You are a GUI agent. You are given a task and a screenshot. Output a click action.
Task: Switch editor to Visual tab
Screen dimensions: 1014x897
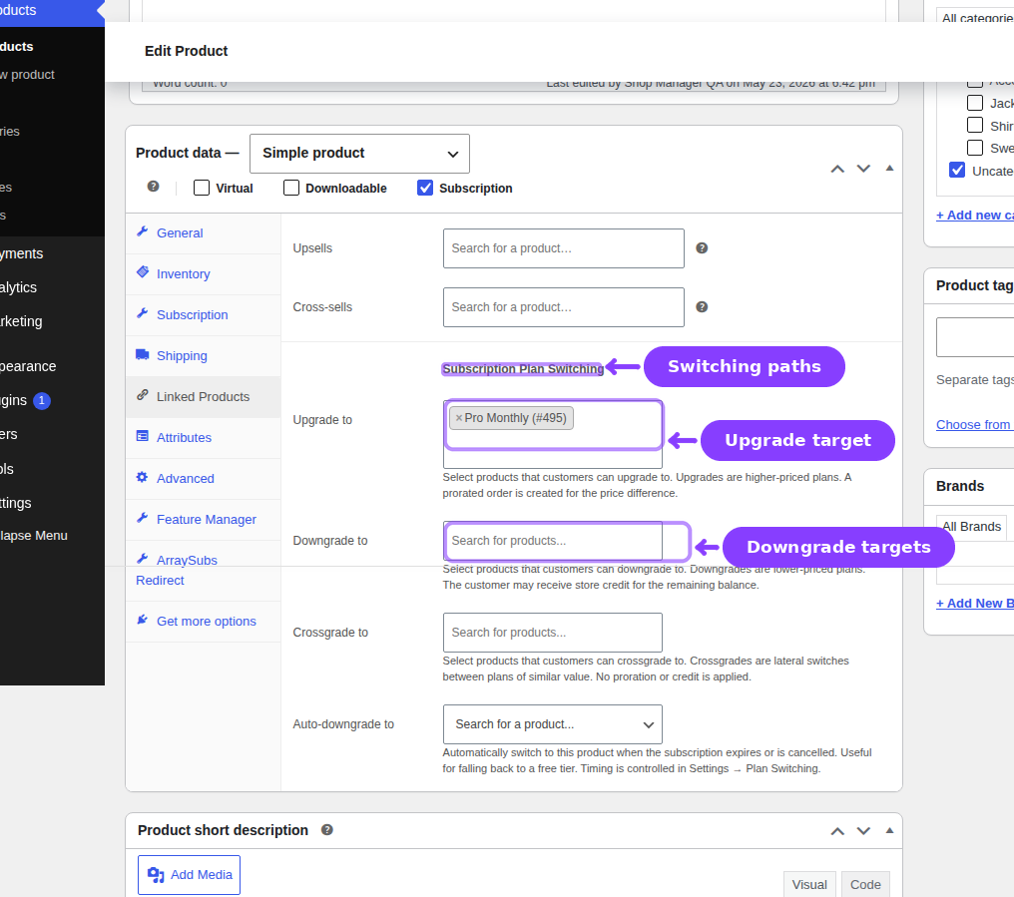click(x=809, y=884)
